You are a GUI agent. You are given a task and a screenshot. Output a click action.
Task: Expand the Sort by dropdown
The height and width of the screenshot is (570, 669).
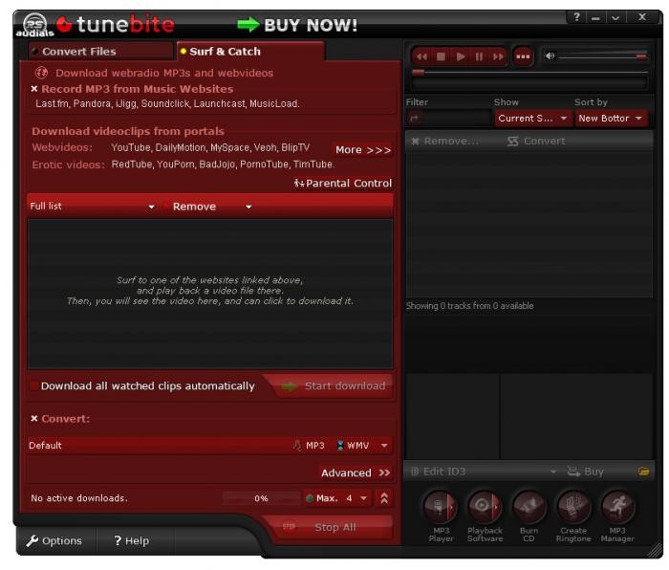click(x=610, y=119)
